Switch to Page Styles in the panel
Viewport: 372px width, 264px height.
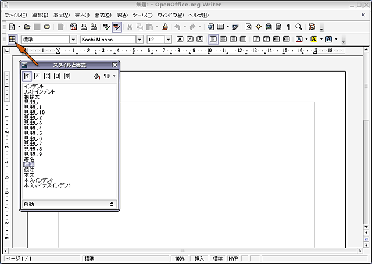coord(57,76)
